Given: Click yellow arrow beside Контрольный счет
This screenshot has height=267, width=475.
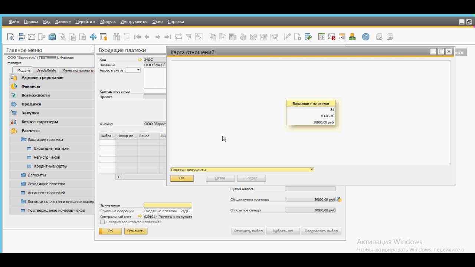Looking at the screenshot, I should click(140, 216).
